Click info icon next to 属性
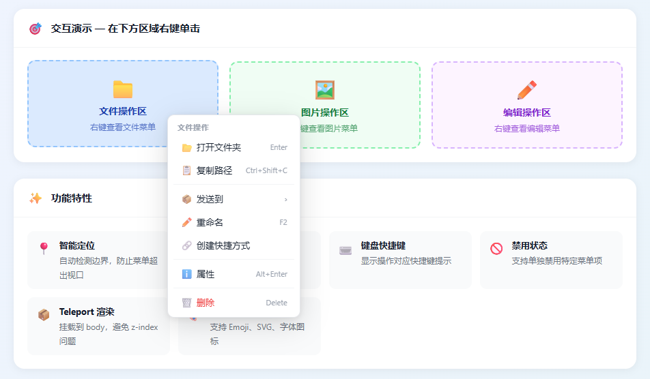Viewport: 650px width, 379px height. 187,274
